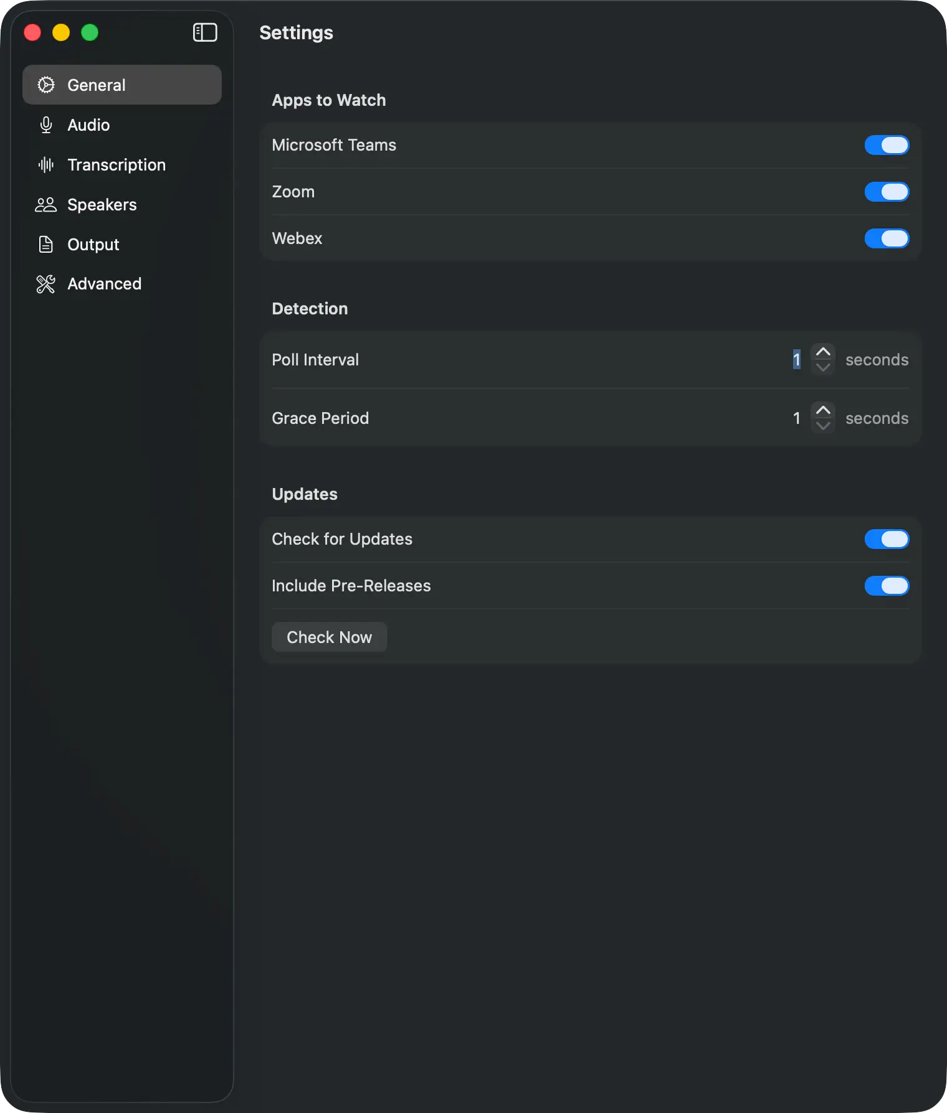Click the Output document icon

click(46, 245)
